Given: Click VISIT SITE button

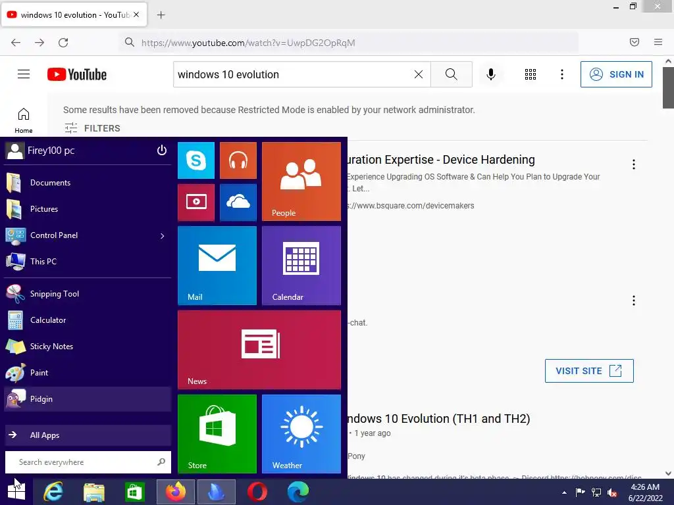Looking at the screenshot, I should (x=589, y=371).
